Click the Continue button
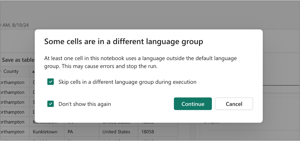 pyautogui.click(x=193, y=104)
